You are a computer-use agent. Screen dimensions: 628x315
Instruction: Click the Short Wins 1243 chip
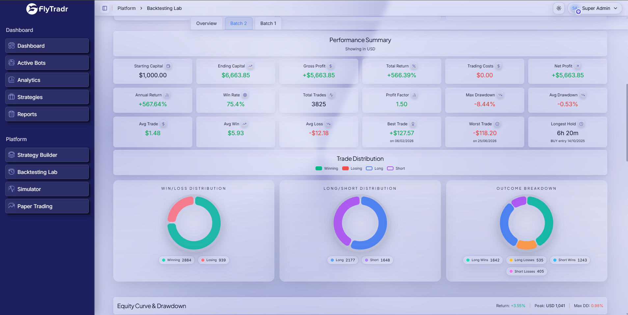point(570,260)
